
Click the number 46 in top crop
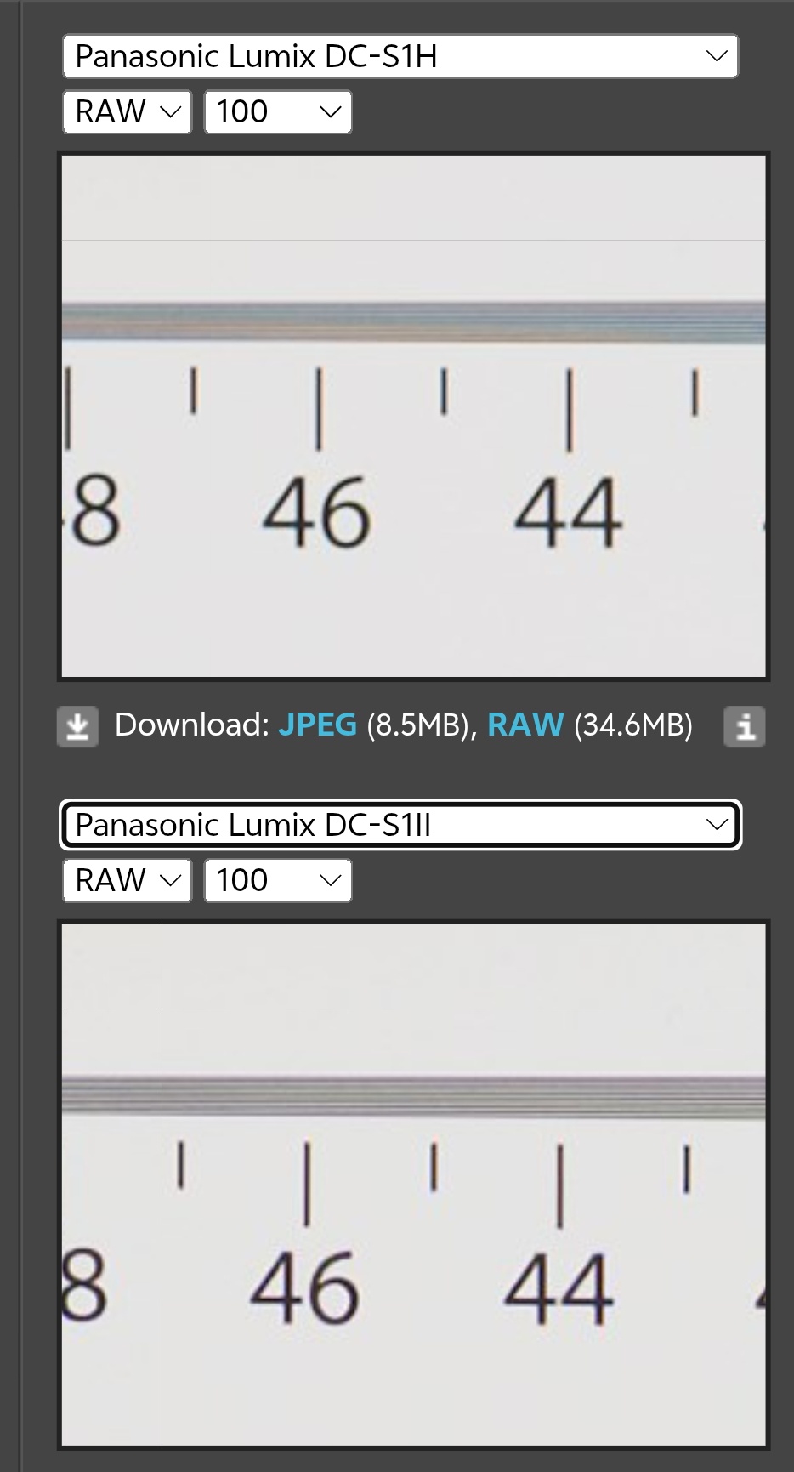pyautogui.click(x=316, y=513)
